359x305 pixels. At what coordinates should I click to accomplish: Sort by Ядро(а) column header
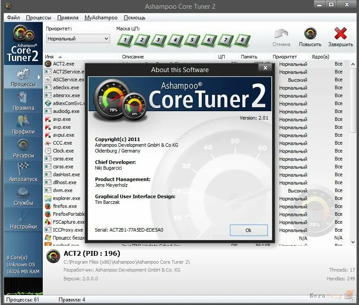pyautogui.click(x=327, y=57)
